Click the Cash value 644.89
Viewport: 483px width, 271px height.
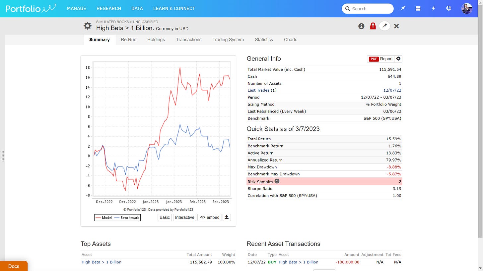pos(395,76)
